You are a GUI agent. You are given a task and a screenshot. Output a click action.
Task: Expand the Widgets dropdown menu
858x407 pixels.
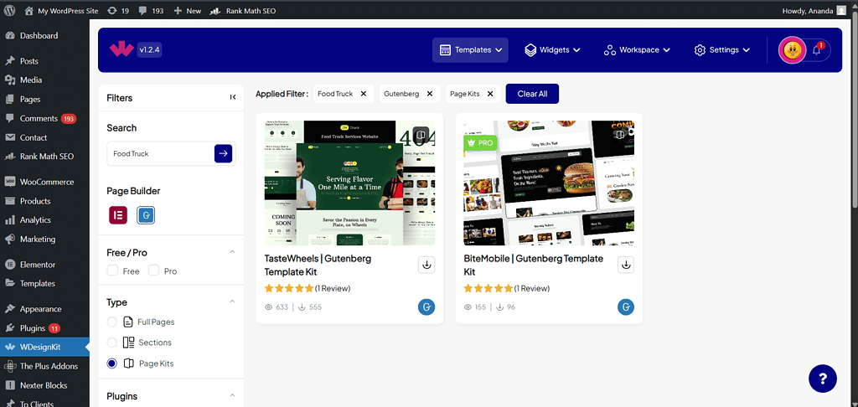pos(552,50)
